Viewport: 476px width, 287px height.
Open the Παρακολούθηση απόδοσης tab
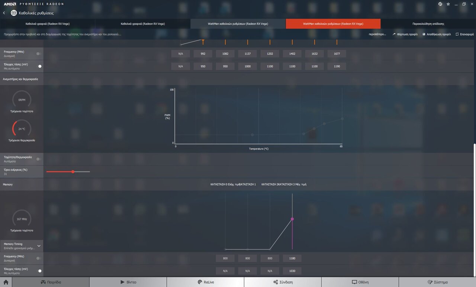click(428, 24)
